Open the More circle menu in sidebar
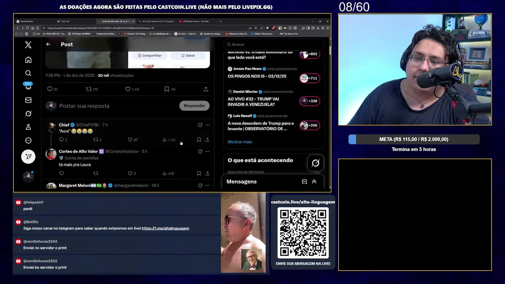 click(28, 140)
